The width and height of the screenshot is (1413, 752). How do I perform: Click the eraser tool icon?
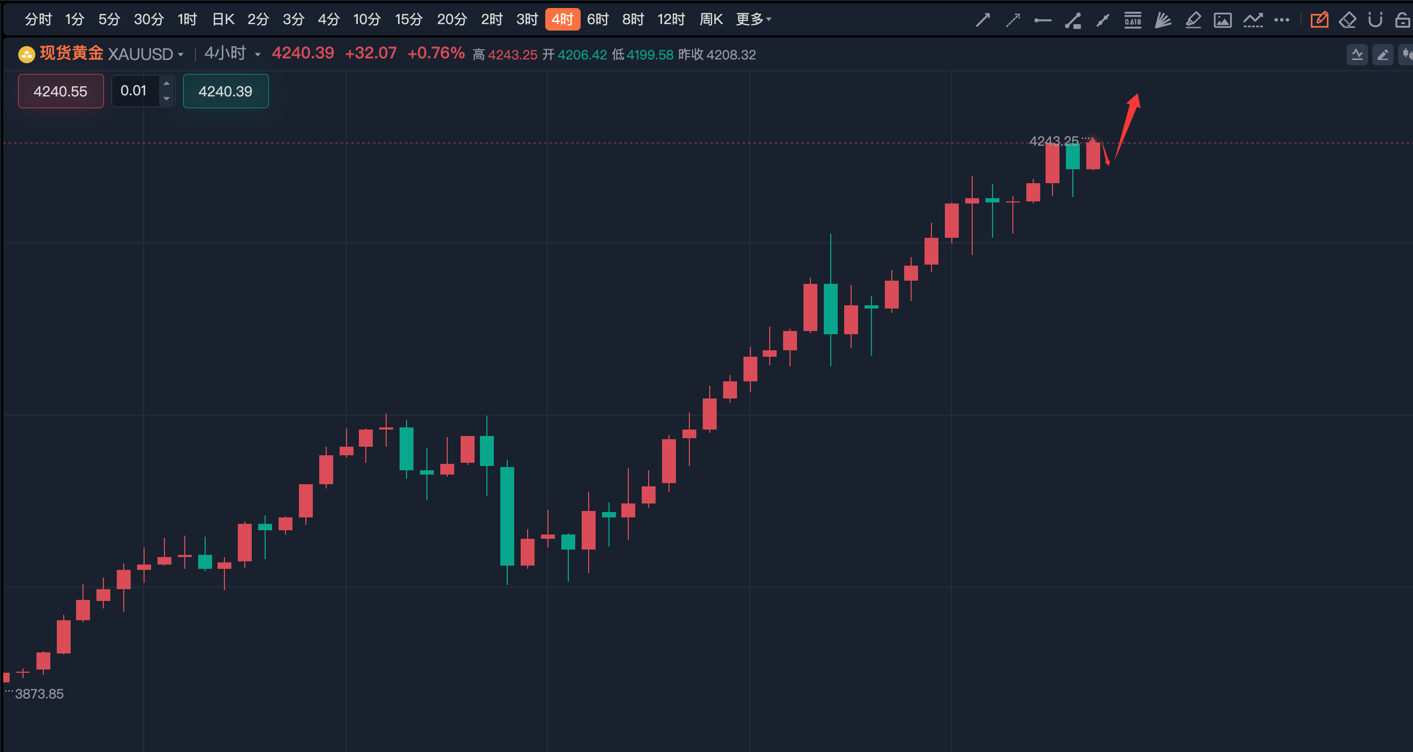point(1347,20)
